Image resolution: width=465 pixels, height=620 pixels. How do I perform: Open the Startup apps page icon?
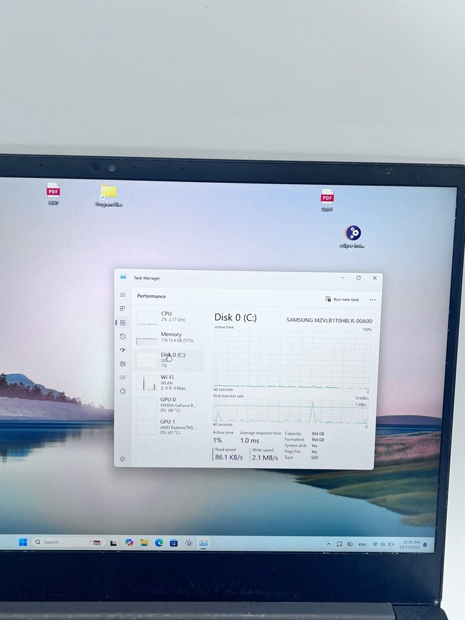(123, 350)
